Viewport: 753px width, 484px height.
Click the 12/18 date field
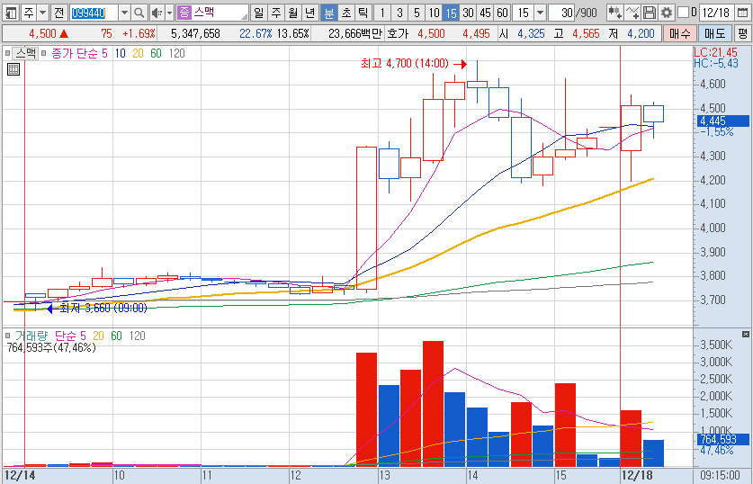click(715, 13)
